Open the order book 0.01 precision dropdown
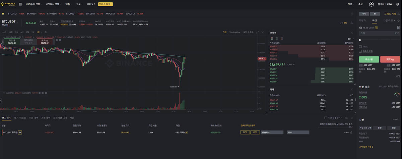The width and height of the screenshot is (402, 159). [350, 39]
